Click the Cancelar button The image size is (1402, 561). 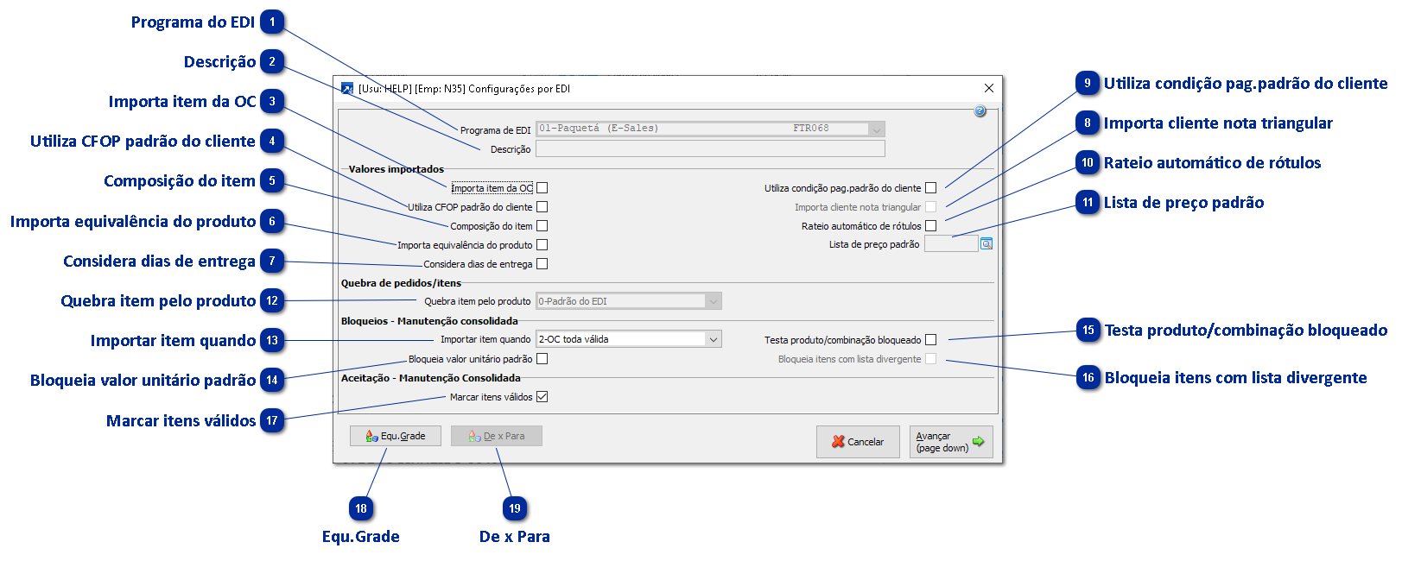tap(858, 442)
